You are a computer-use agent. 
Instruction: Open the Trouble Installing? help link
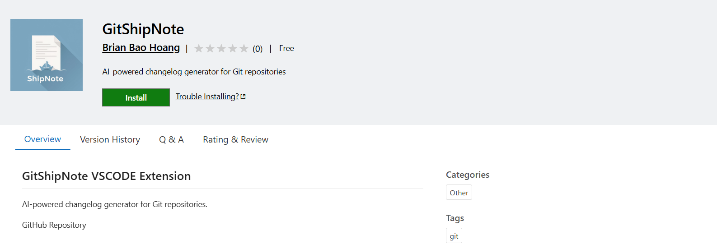click(207, 97)
